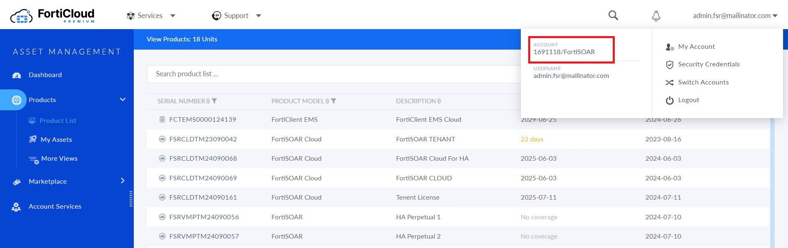Click FortiSOAR Cloud For HA description
The width and height of the screenshot is (788, 248).
click(x=432, y=159)
